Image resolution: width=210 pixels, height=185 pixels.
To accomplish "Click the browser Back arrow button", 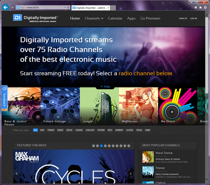I will (5, 7).
